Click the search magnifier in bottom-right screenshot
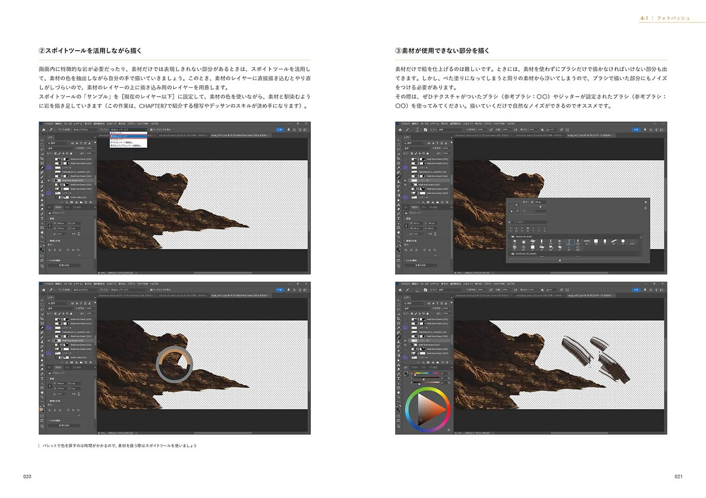 click(651, 290)
